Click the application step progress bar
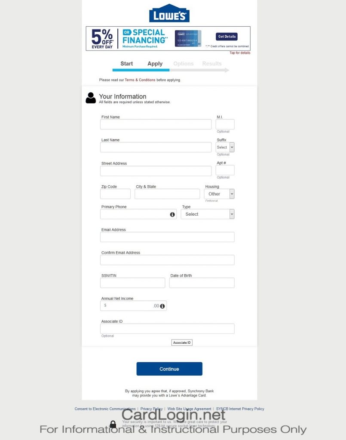 click(171, 70)
